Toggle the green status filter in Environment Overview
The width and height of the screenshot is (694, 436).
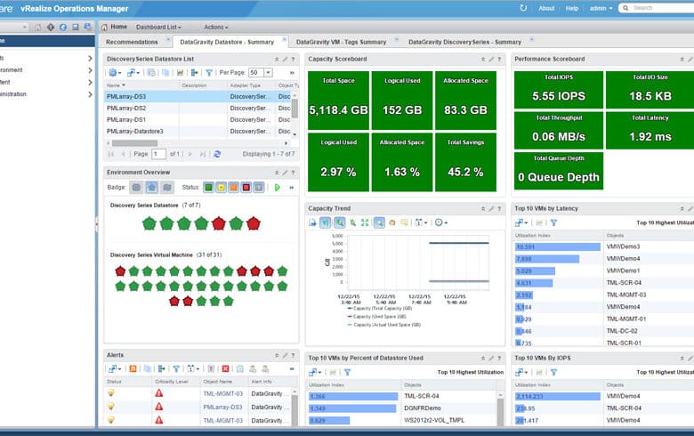tap(208, 188)
